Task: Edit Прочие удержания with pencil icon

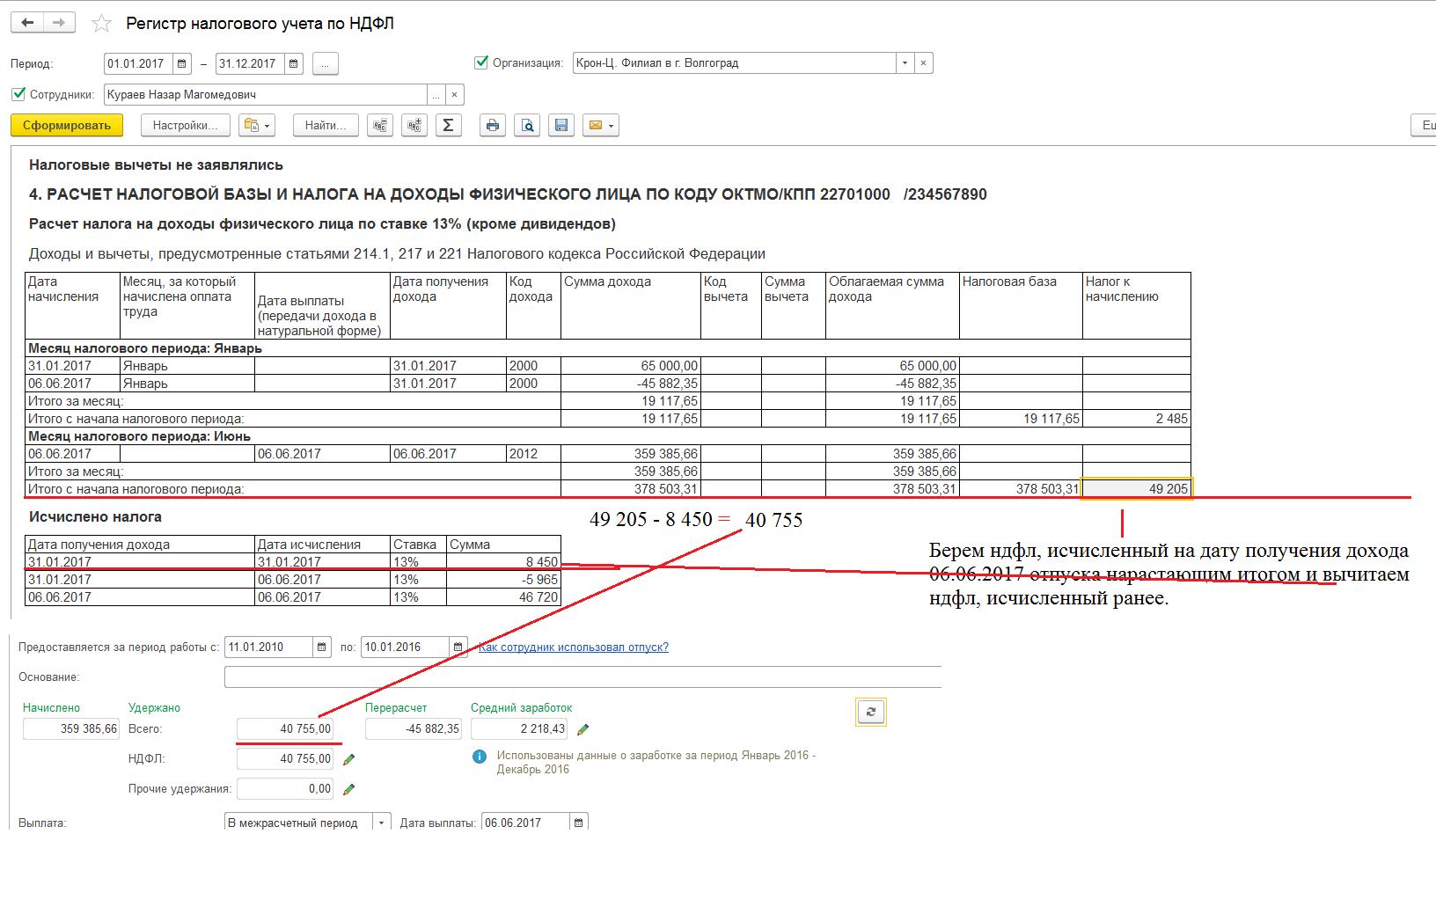Action: pyautogui.click(x=349, y=789)
